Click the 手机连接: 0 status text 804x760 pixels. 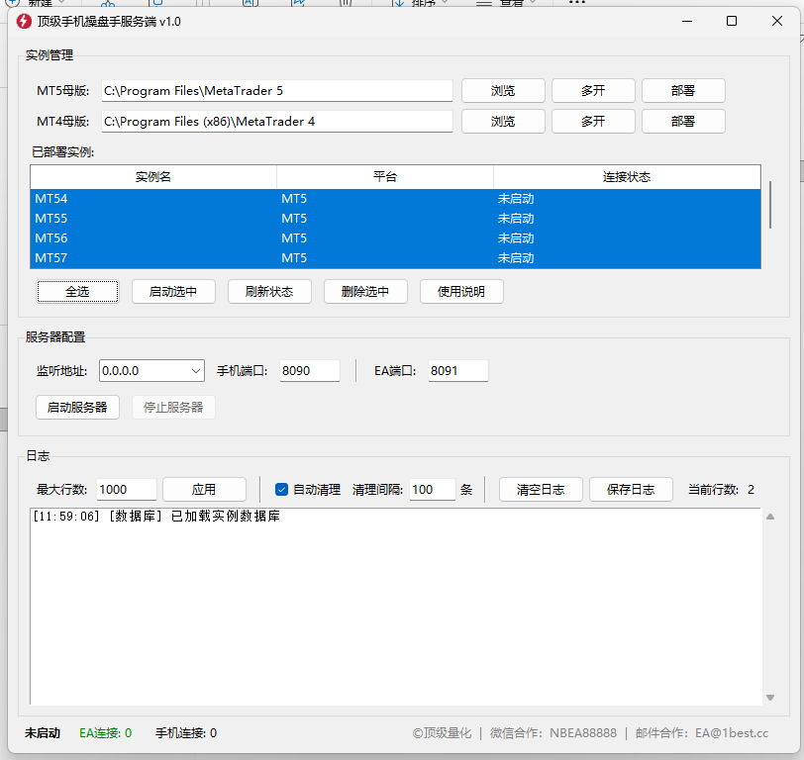(186, 733)
